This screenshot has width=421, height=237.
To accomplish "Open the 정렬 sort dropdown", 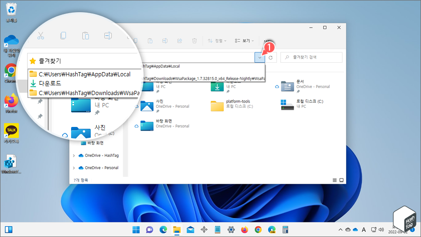I will pyautogui.click(x=217, y=41).
